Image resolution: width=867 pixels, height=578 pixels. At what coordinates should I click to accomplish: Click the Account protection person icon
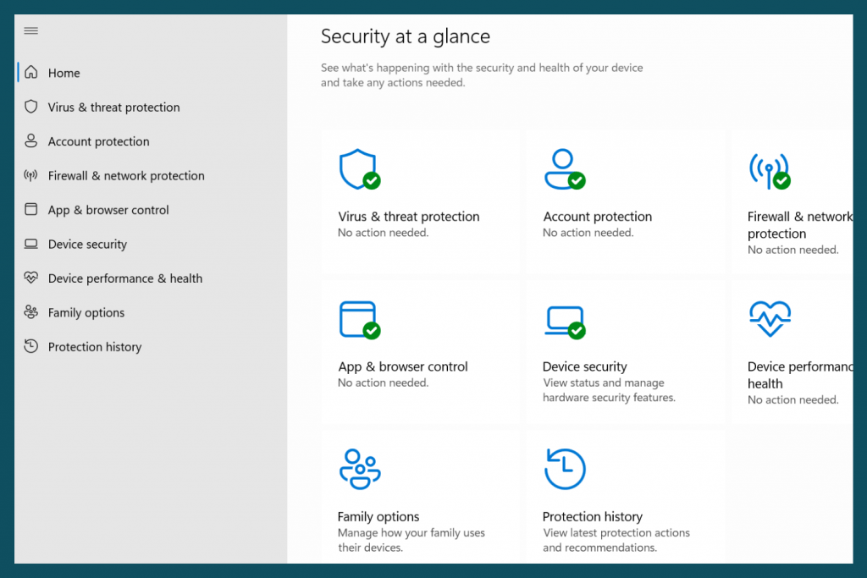(x=565, y=168)
